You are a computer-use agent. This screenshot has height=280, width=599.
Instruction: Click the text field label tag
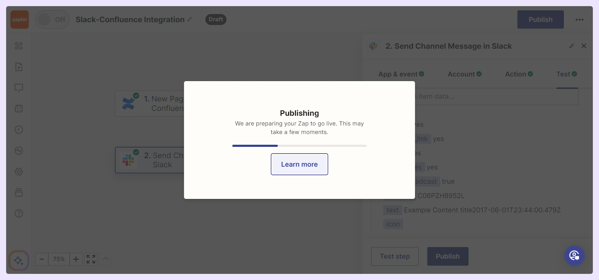[392, 210]
